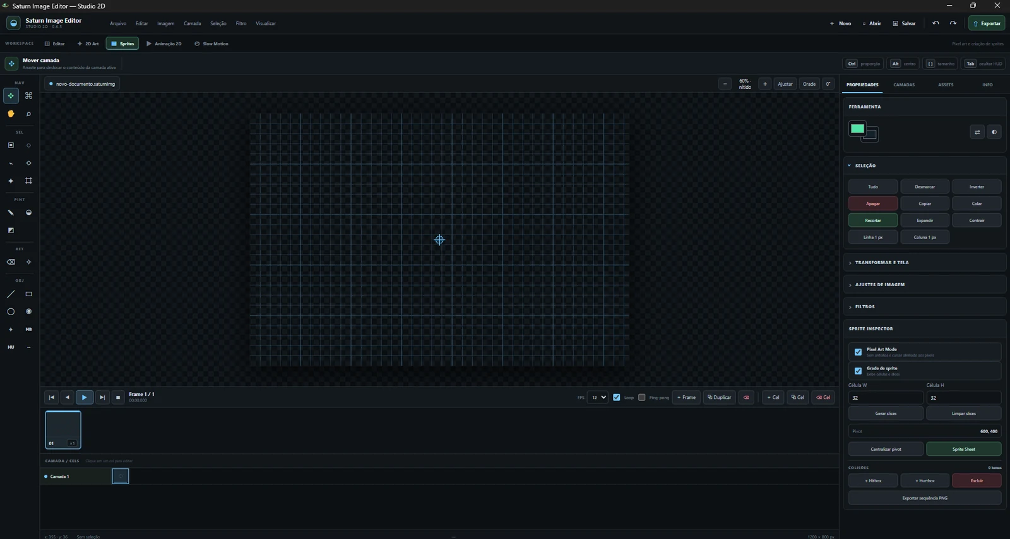Click the Gerar slices button
Viewport: 1010px width, 539px height.
click(886, 414)
